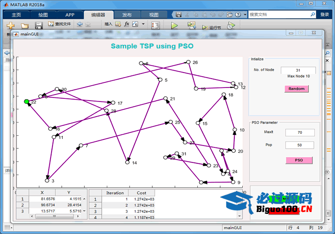
Task: Select the 编辑器 (Editor) tab
Action: (x=98, y=15)
